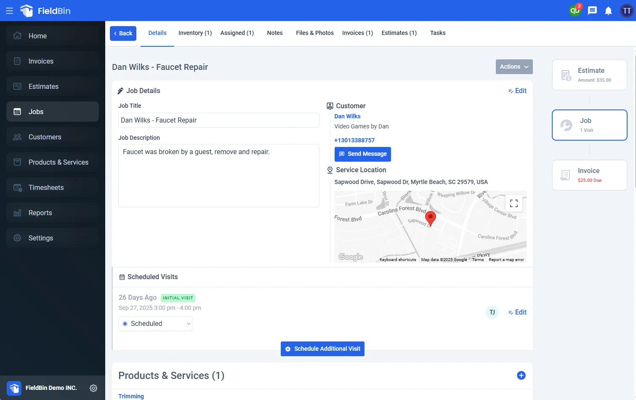This screenshot has width=636, height=400.
Task: Click Keyboard shortcuts on map
Action: click(x=398, y=260)
